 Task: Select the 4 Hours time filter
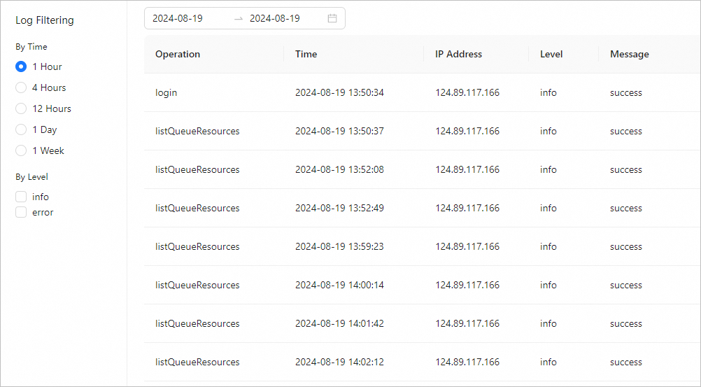pyautogui.click(x=21, y=87)
